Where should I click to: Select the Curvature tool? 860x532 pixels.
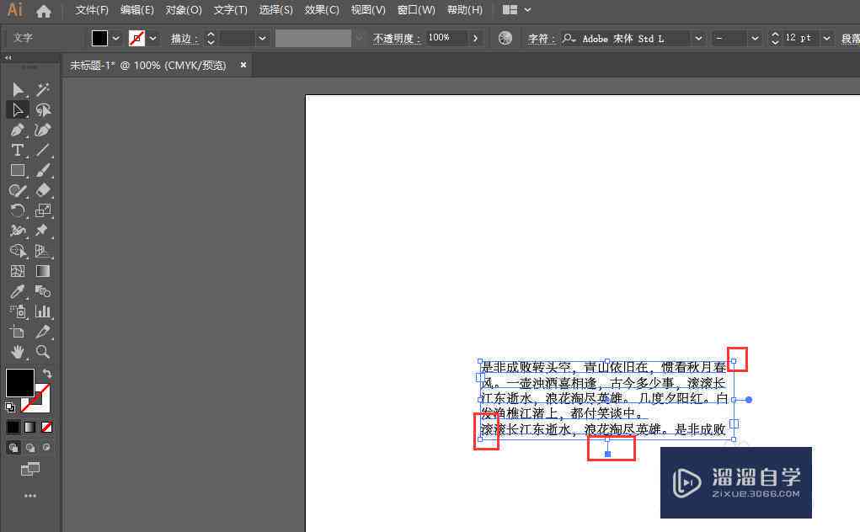[43, 130]
